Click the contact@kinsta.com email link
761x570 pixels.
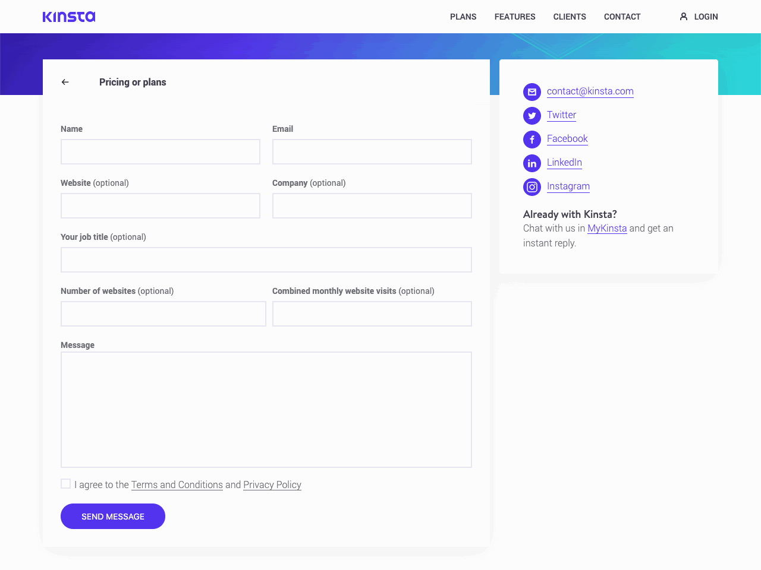coord(590,91)
